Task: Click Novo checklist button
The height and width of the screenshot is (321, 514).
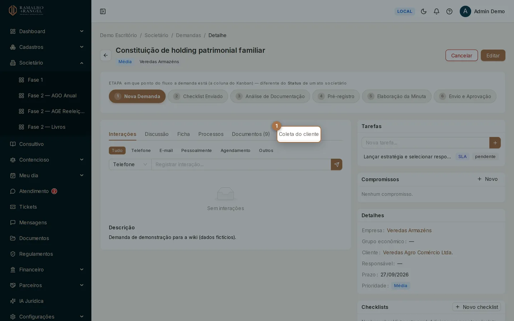Action: (477, 307)
